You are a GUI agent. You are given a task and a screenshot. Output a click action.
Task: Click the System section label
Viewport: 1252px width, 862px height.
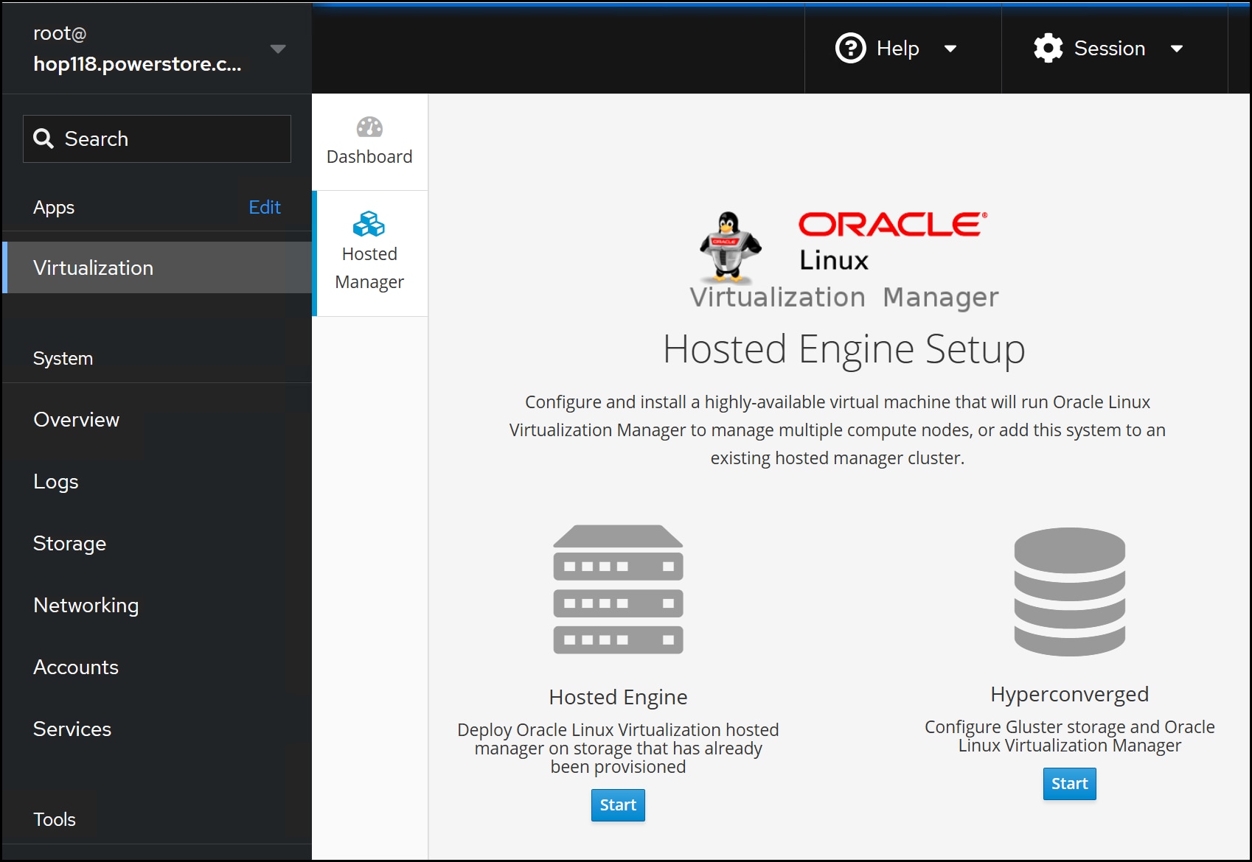tap(63, 358)
